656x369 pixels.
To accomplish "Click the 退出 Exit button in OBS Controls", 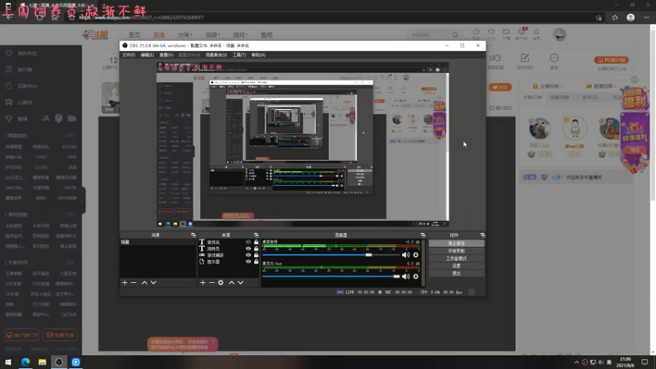I will pyautogui.click(x=457, y=274).
